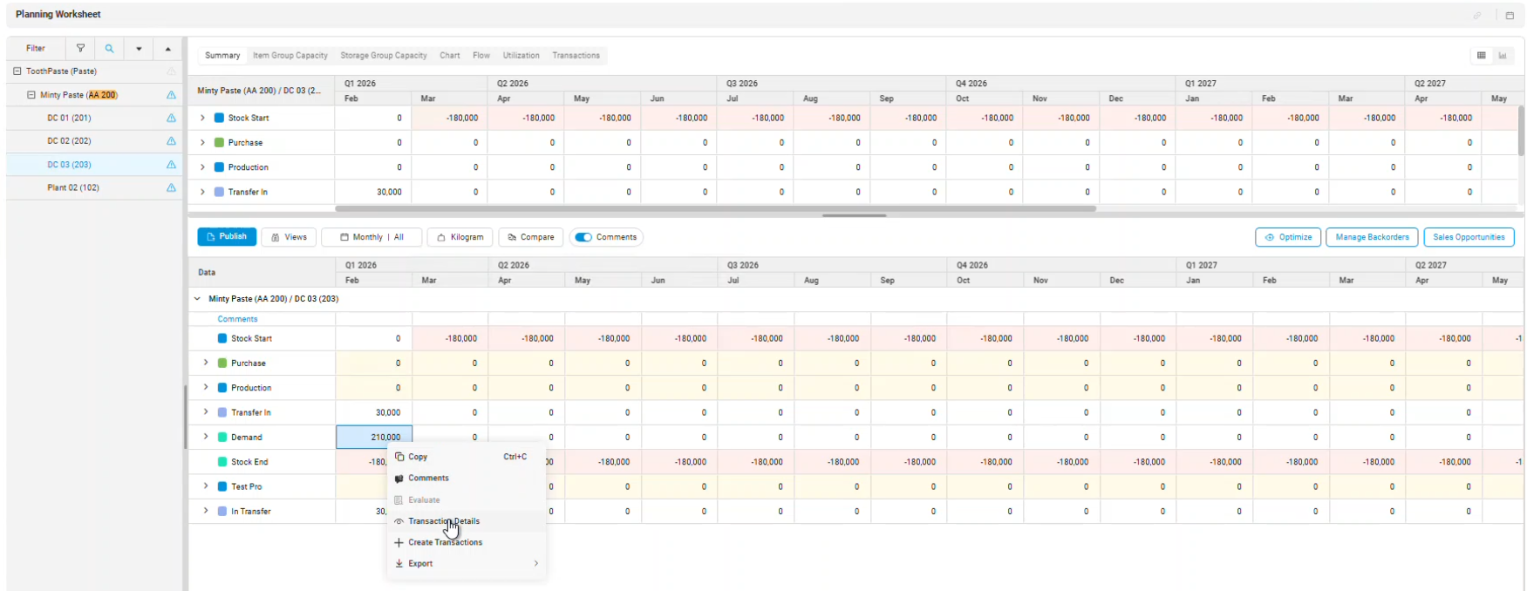Click the warning triangle beside DC 01 (201)
This screenshot has height=591, width=1527.
point(171,118)
